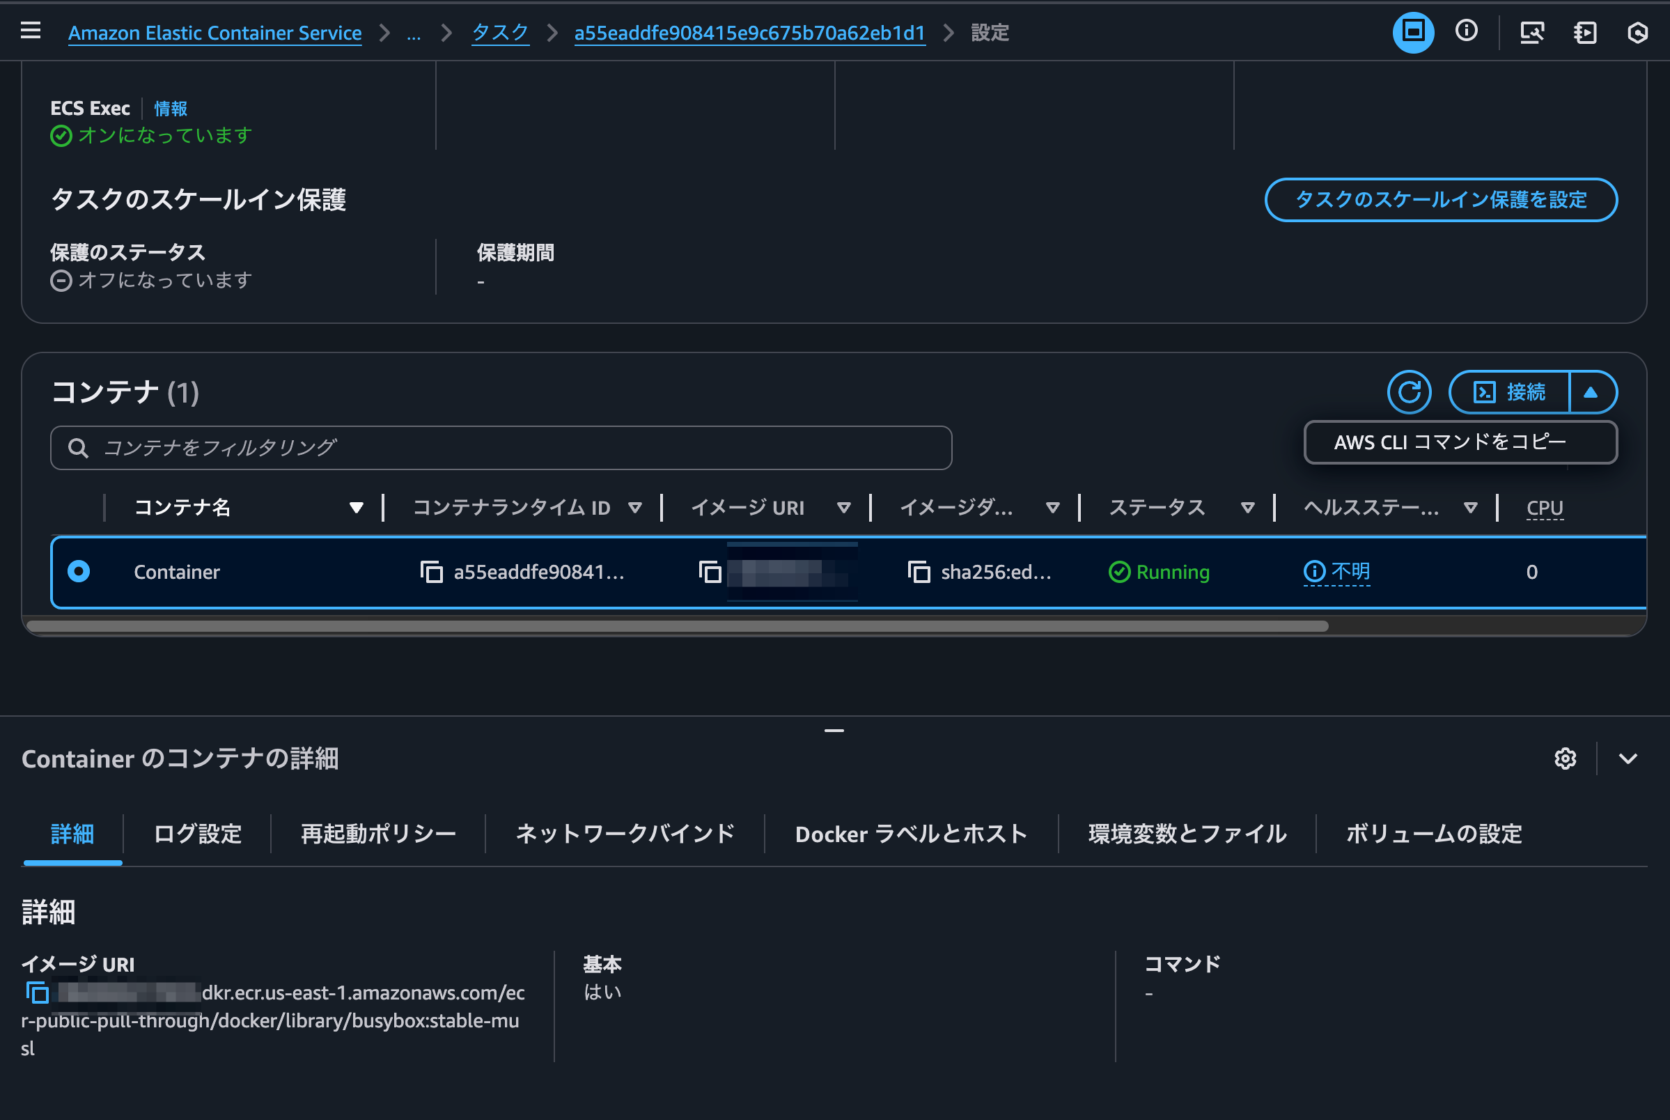
Task: Switch to the Docker ラベルとホスト tab
Action: click(911, 834)
